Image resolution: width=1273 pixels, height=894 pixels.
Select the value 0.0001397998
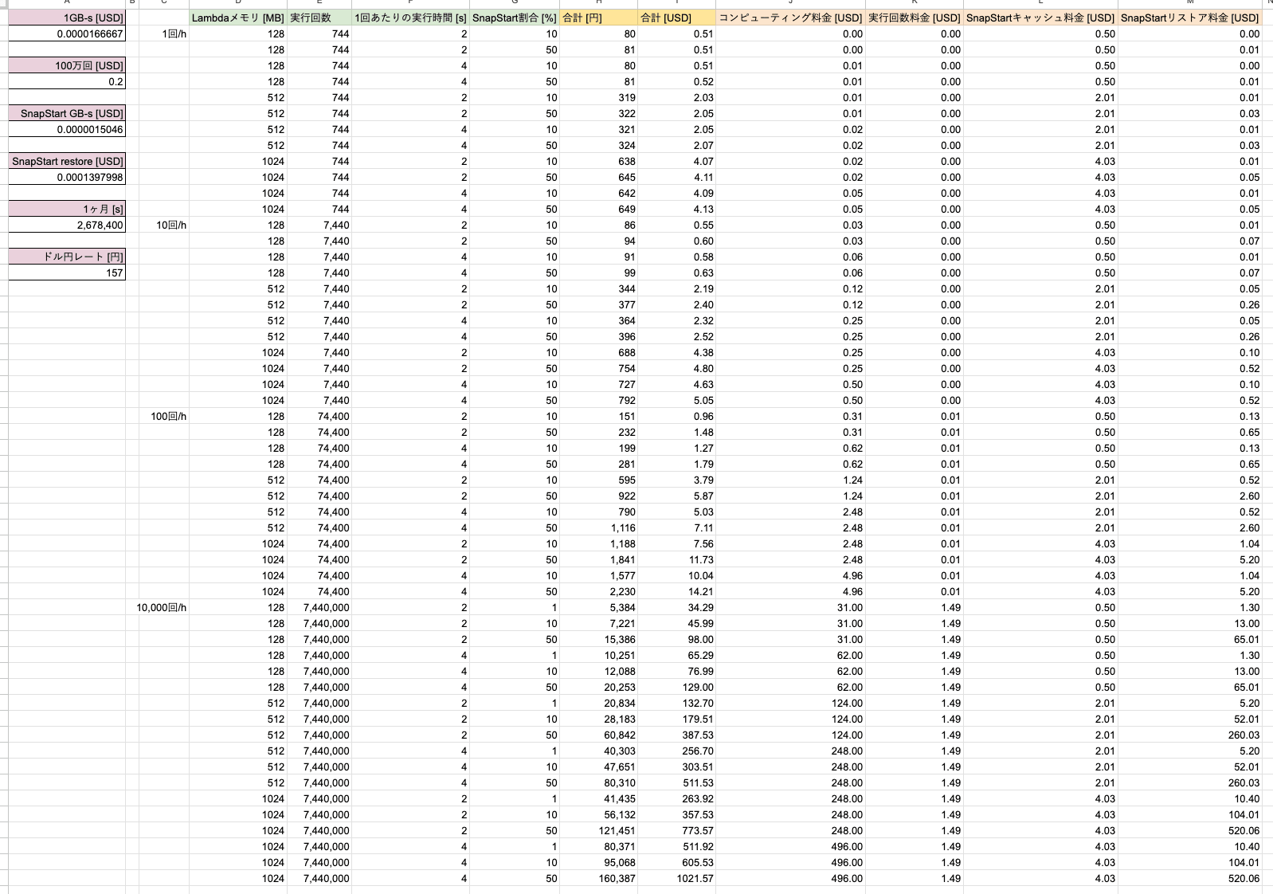pos(67,177)
